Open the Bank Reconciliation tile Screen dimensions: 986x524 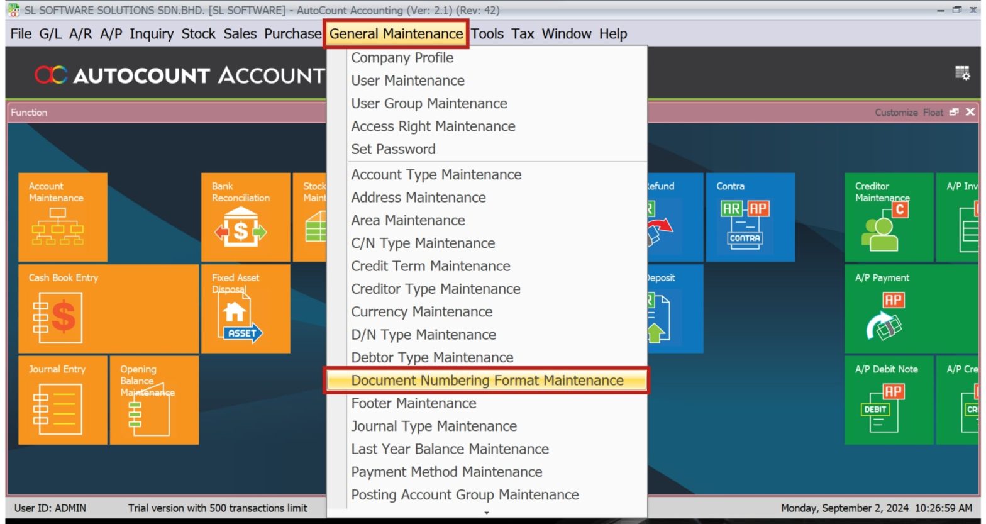[246, 217]
